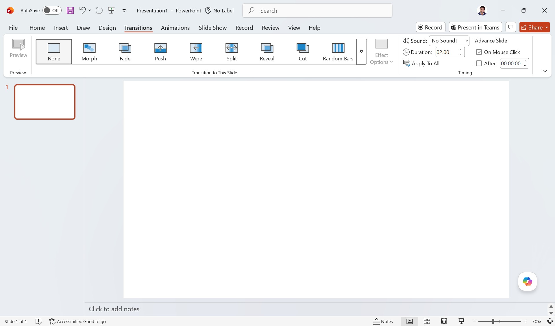The image size is (555, 326).
Task: Switch to Reading View icon
Action: [x=444, y=321]
